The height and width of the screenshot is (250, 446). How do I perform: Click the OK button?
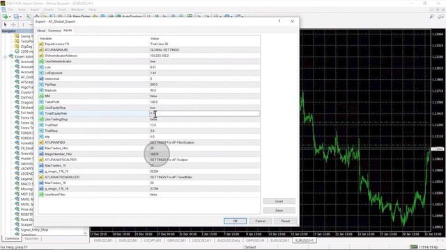point(235,221)
